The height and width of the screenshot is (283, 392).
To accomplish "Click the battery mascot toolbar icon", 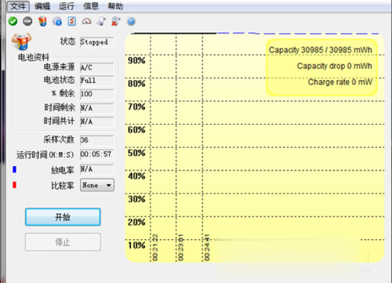I will (x=42, y=21).
